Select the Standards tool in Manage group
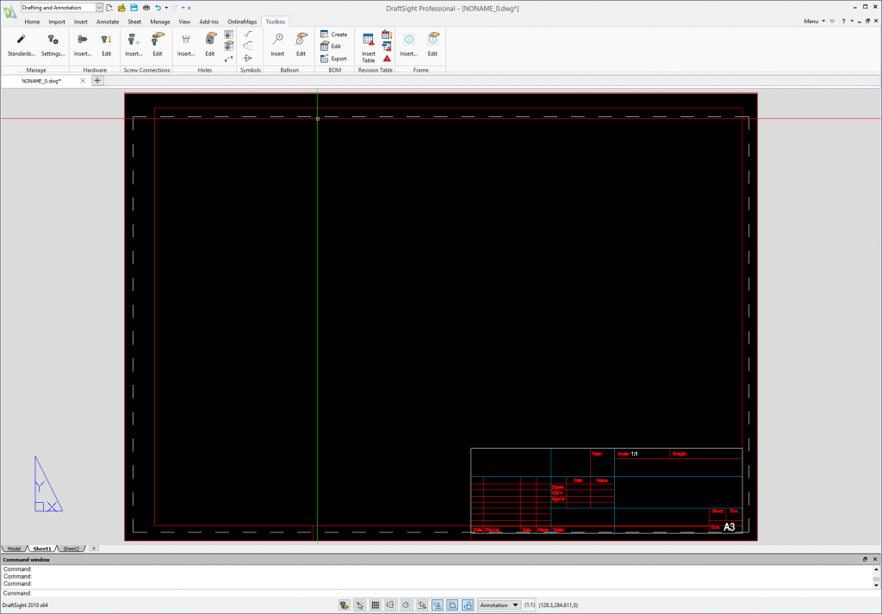Screen dimensions: 882x614 pyautogui.click(x=19, y=43)
